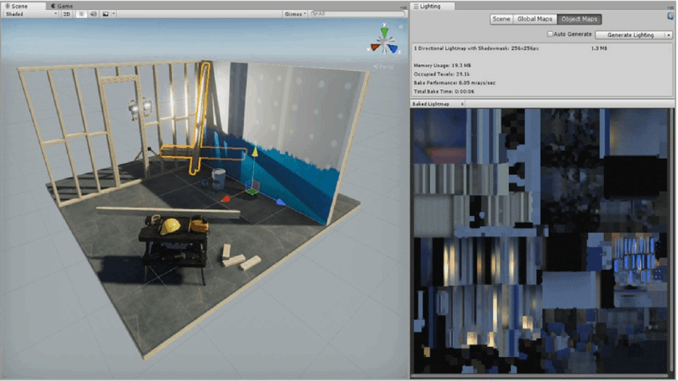Open the Gizmos dropdown menu
The width and height of the screenshot is (678, 381).
295,13
